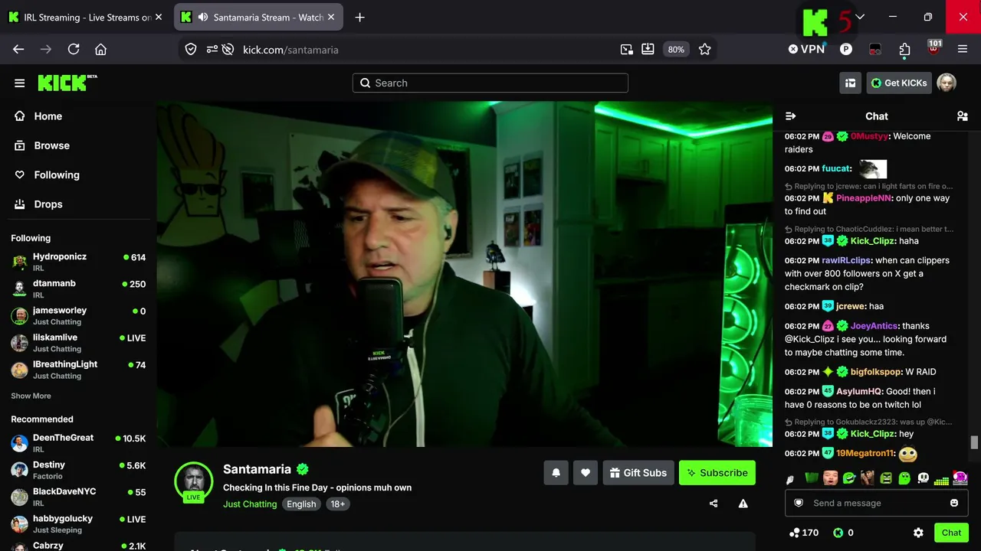Toggle the VPN button
981x551 pixels.
pyautogui.click(x=806, y=49)
